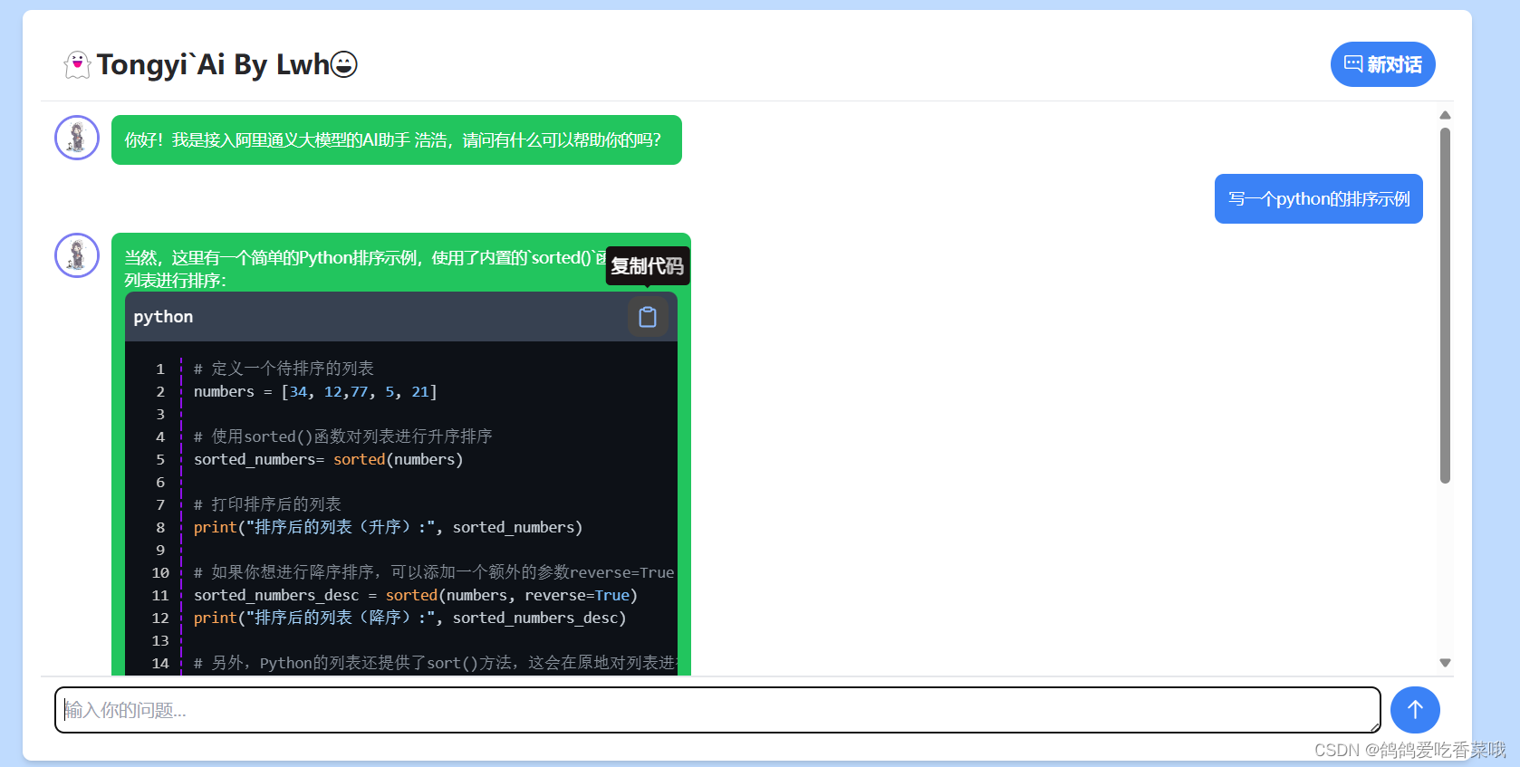Click the user message '写一个python的排序示例'
The height and width of the screenshot is (767, 1520).
1319,199
